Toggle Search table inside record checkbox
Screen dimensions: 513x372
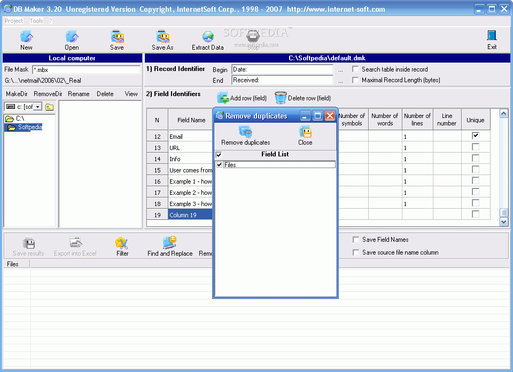click(x=355, y=69)
